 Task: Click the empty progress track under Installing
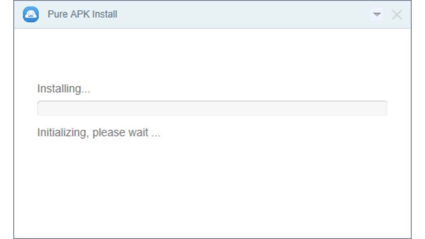coord(212,108)
